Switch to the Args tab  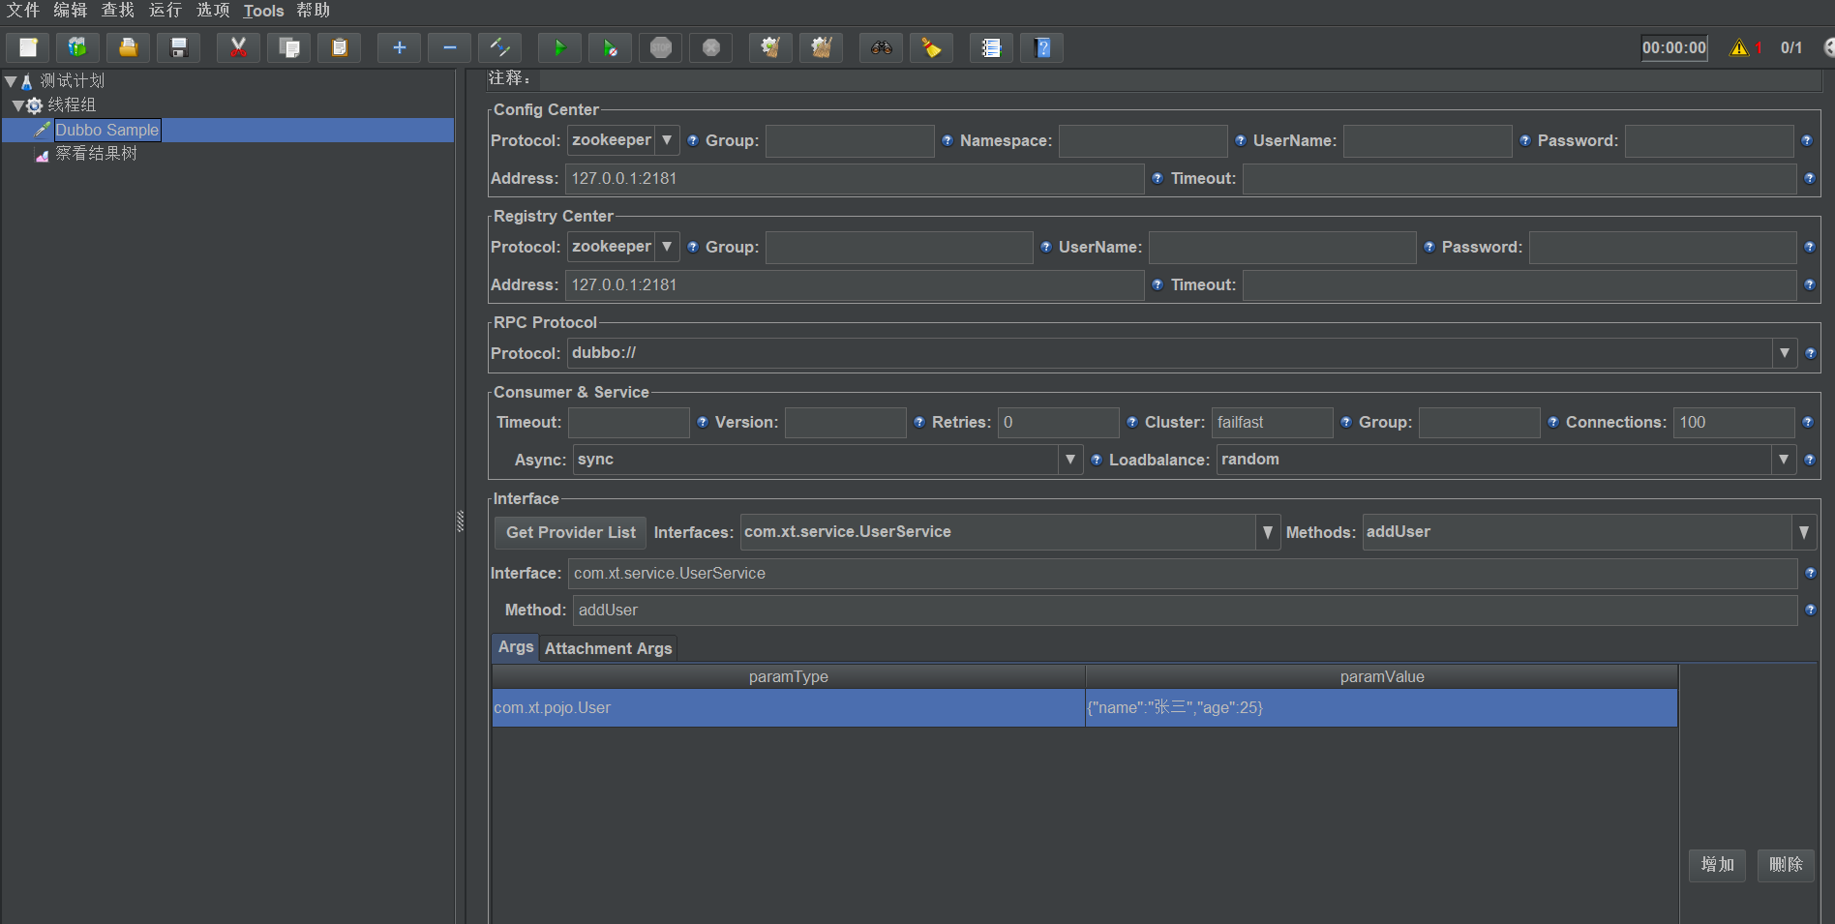coord(516,647)
